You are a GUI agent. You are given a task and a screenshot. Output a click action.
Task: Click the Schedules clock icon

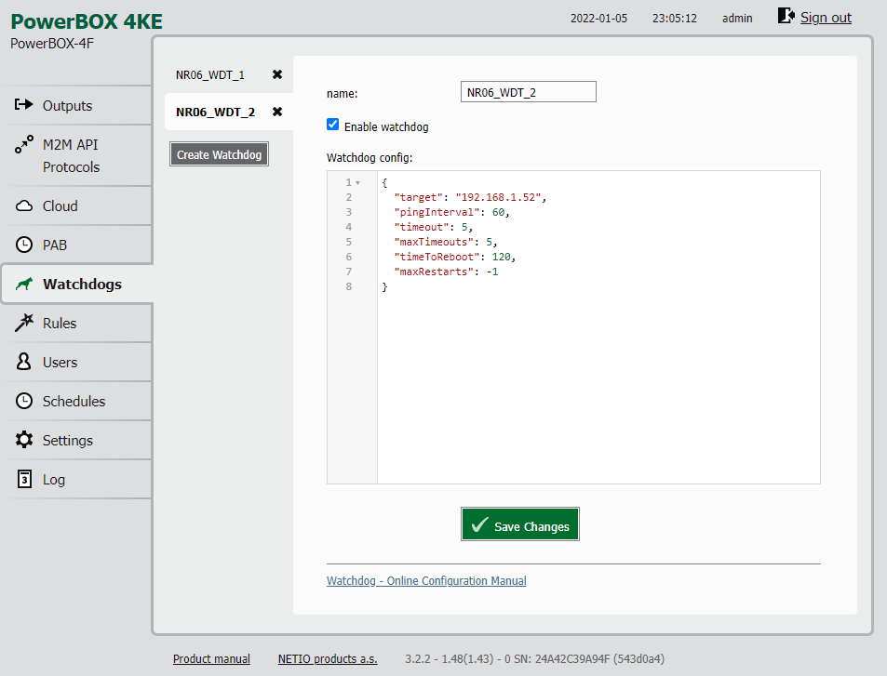(x=24, y=401)
